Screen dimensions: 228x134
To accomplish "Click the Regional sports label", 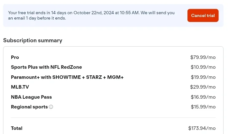I will point(29,107).
